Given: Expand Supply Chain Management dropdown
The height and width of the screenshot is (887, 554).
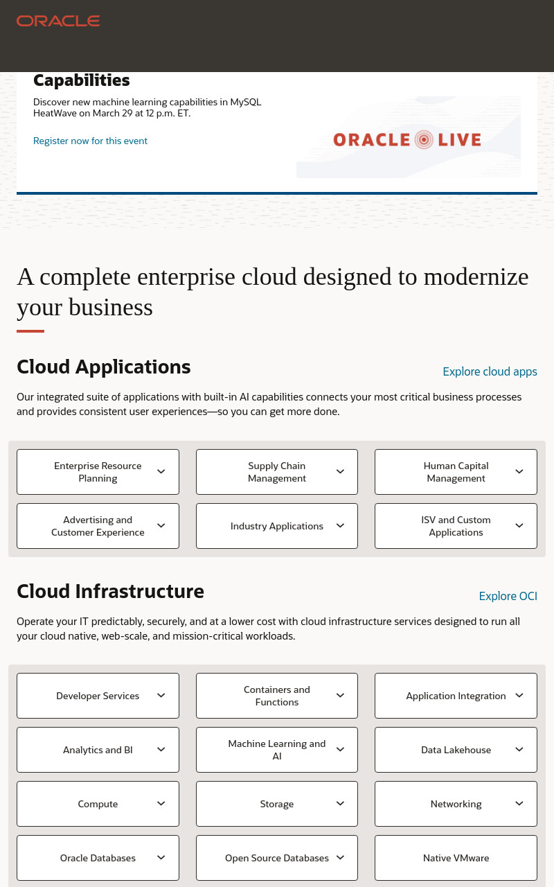Looking at the screenshot, I should [277, 472].
